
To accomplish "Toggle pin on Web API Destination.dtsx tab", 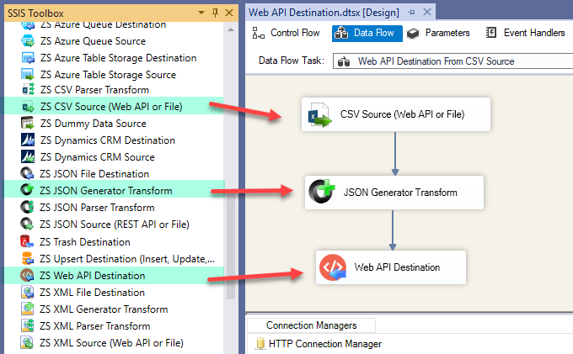I will point(412,12).
